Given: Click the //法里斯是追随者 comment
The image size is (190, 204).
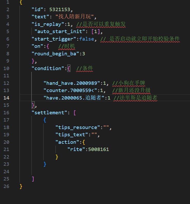Looking at the screenshot, I should point(135,98).
